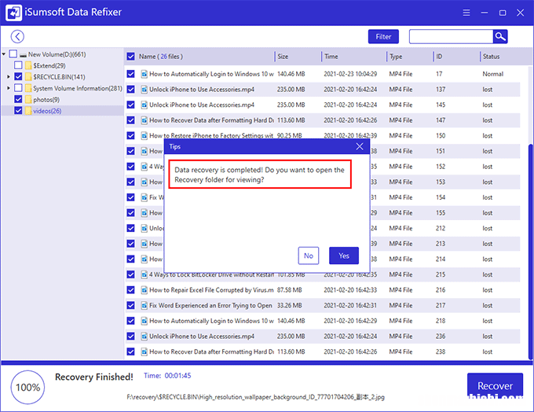Image resolution: width=534 pixels, height=412 pixels.
Task: Click the 2021-02-23 10:04:29 time cell
Action: click(x=350, y=74)
